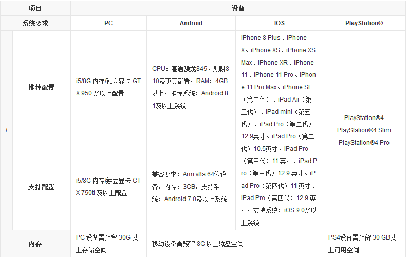Image resolution: width=407 pixels, height=258 pixels.
Task: Select the 系统要求 cell
Action: pyautogui.click(x=35, y=23)
